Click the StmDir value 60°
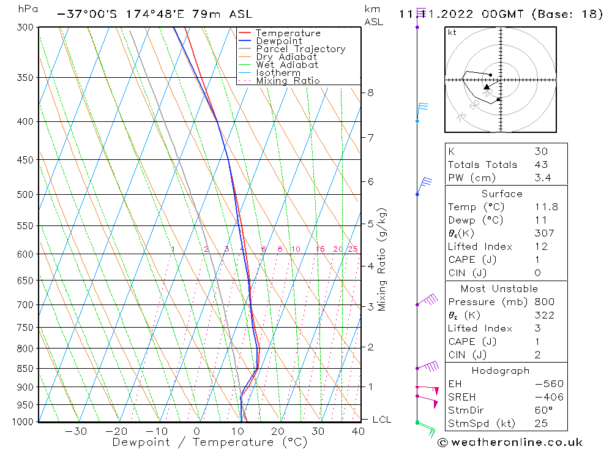This screenshot has height=449, width=612. click(543, 410)
